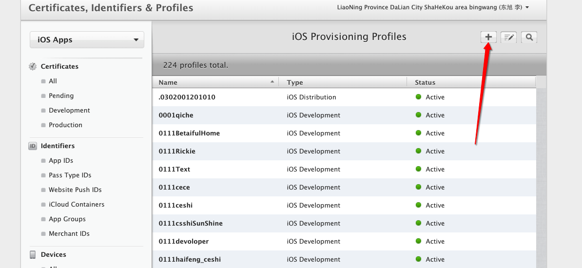Open Website Push IDs in sidebar
This screenshot has width=582, height=268.
pos(75,190)
